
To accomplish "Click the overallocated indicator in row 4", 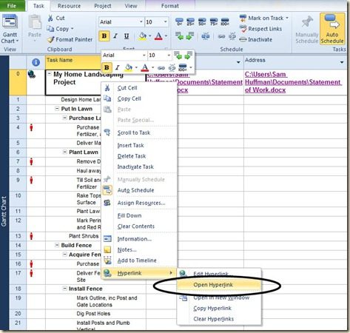I will (31, 127).
